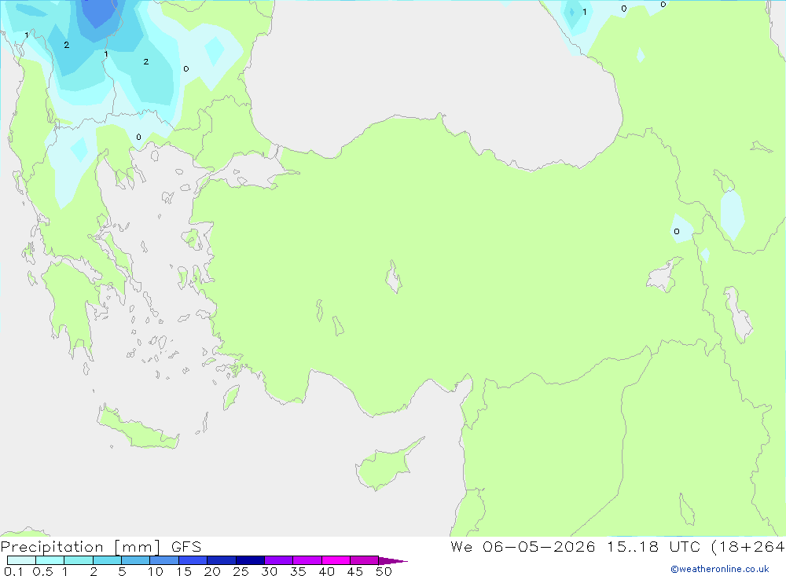786x576 pixels.
Task: Click the legend label "20"
Action: tap(212, 571)
